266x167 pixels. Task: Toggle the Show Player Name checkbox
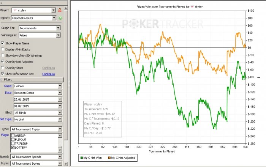tap(2, 43)
